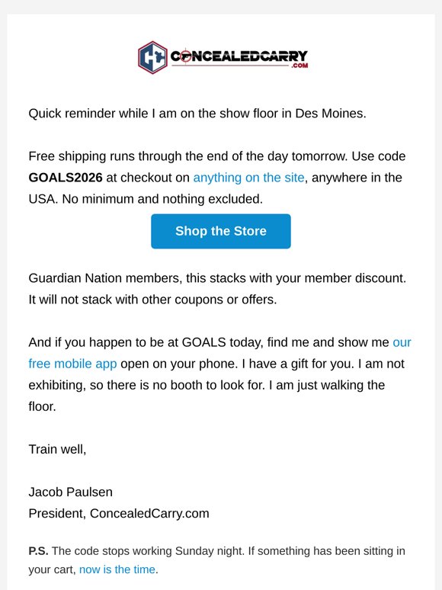Click the "It will not stack" line
Viewport: 442px width, 590px height.
click(x=152, y=300)
